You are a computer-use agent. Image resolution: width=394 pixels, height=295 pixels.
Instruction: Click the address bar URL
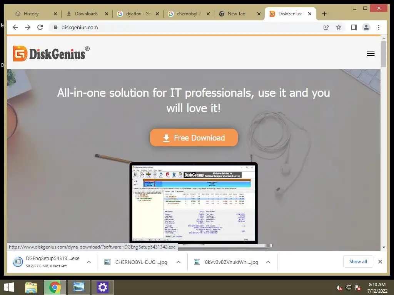80,27
